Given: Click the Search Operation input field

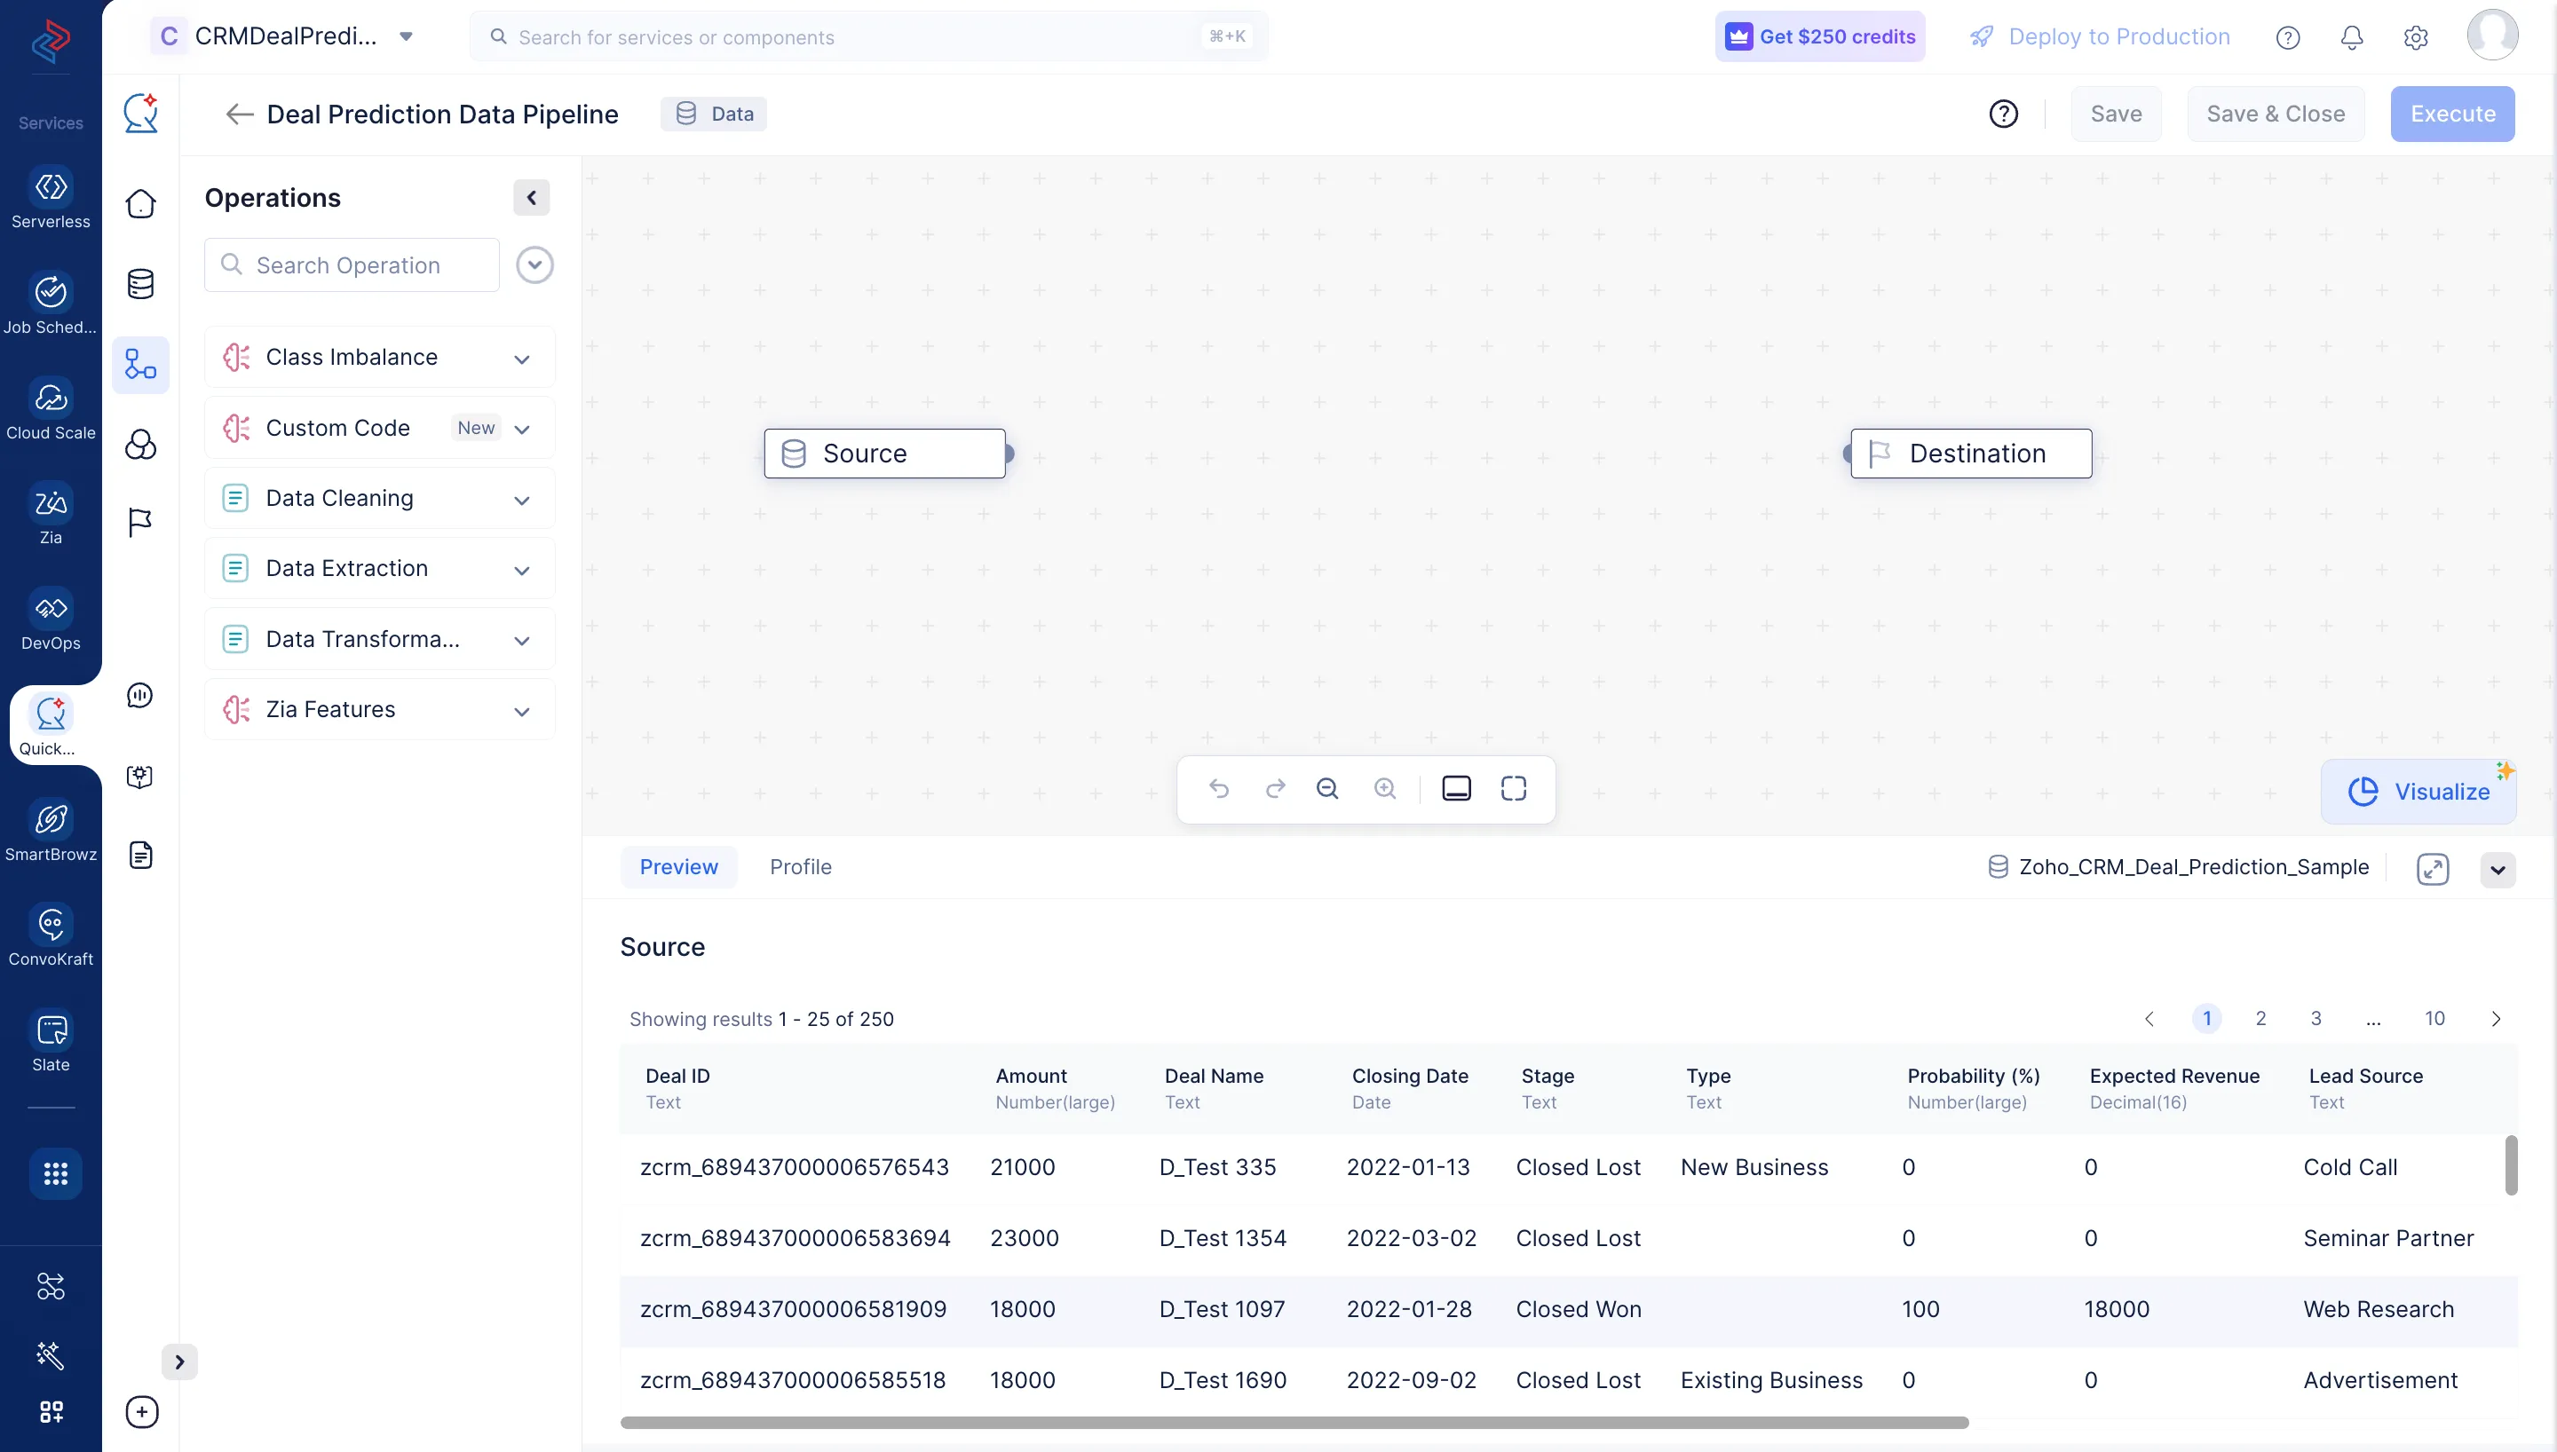Looking at the screenshot, I should click(x=352, y=265).
